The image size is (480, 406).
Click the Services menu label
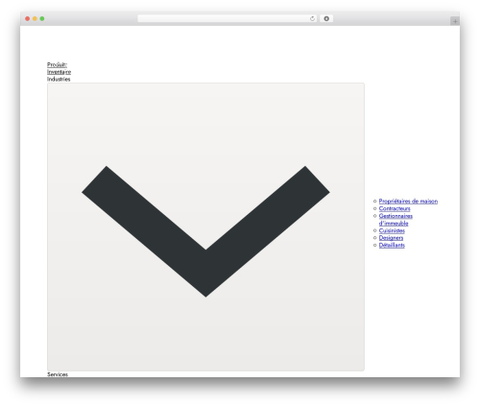tap(58, 374)
